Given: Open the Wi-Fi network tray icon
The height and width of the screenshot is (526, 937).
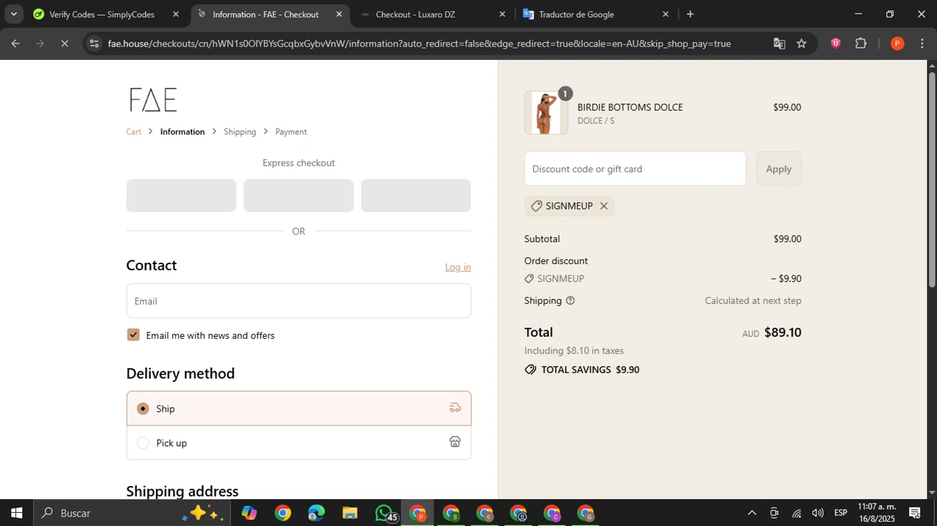Looking at the screenshot, I should [x=796, y=513].
